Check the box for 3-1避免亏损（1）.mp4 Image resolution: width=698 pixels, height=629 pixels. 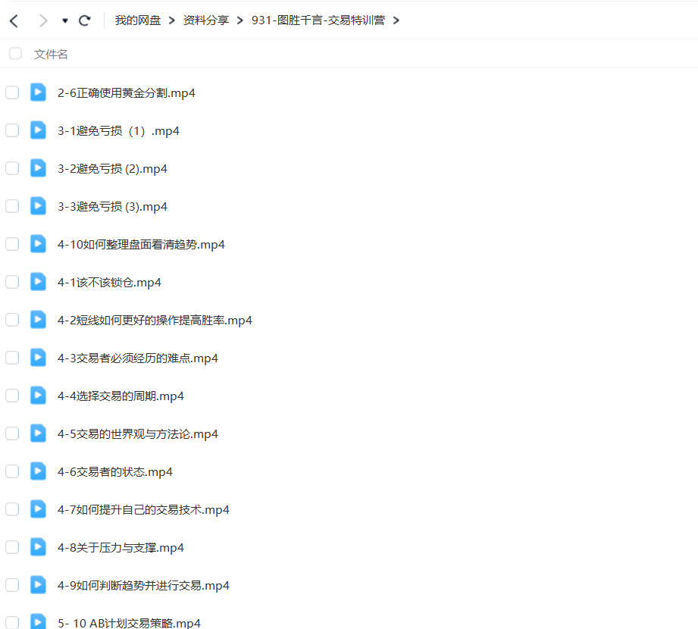(12, 130)
